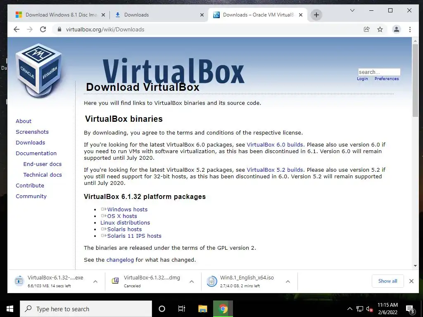
Task: Click the VirtualBox site search field
Action: (x=379, y=72)
